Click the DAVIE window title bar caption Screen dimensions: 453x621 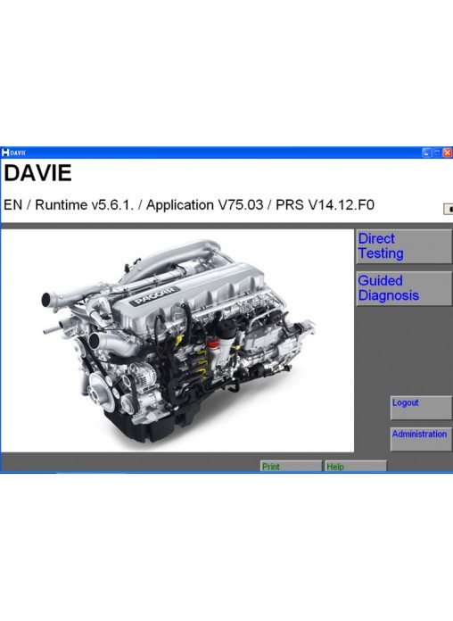[x=18, y=153]
